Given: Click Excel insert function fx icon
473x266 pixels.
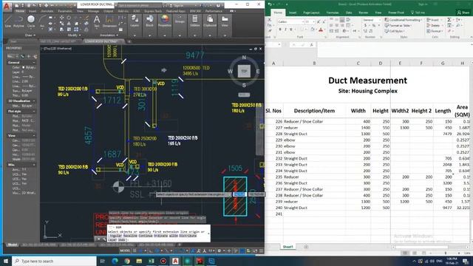Looking at the screenshot, I should pyautogui.click(x=311, y=44).
